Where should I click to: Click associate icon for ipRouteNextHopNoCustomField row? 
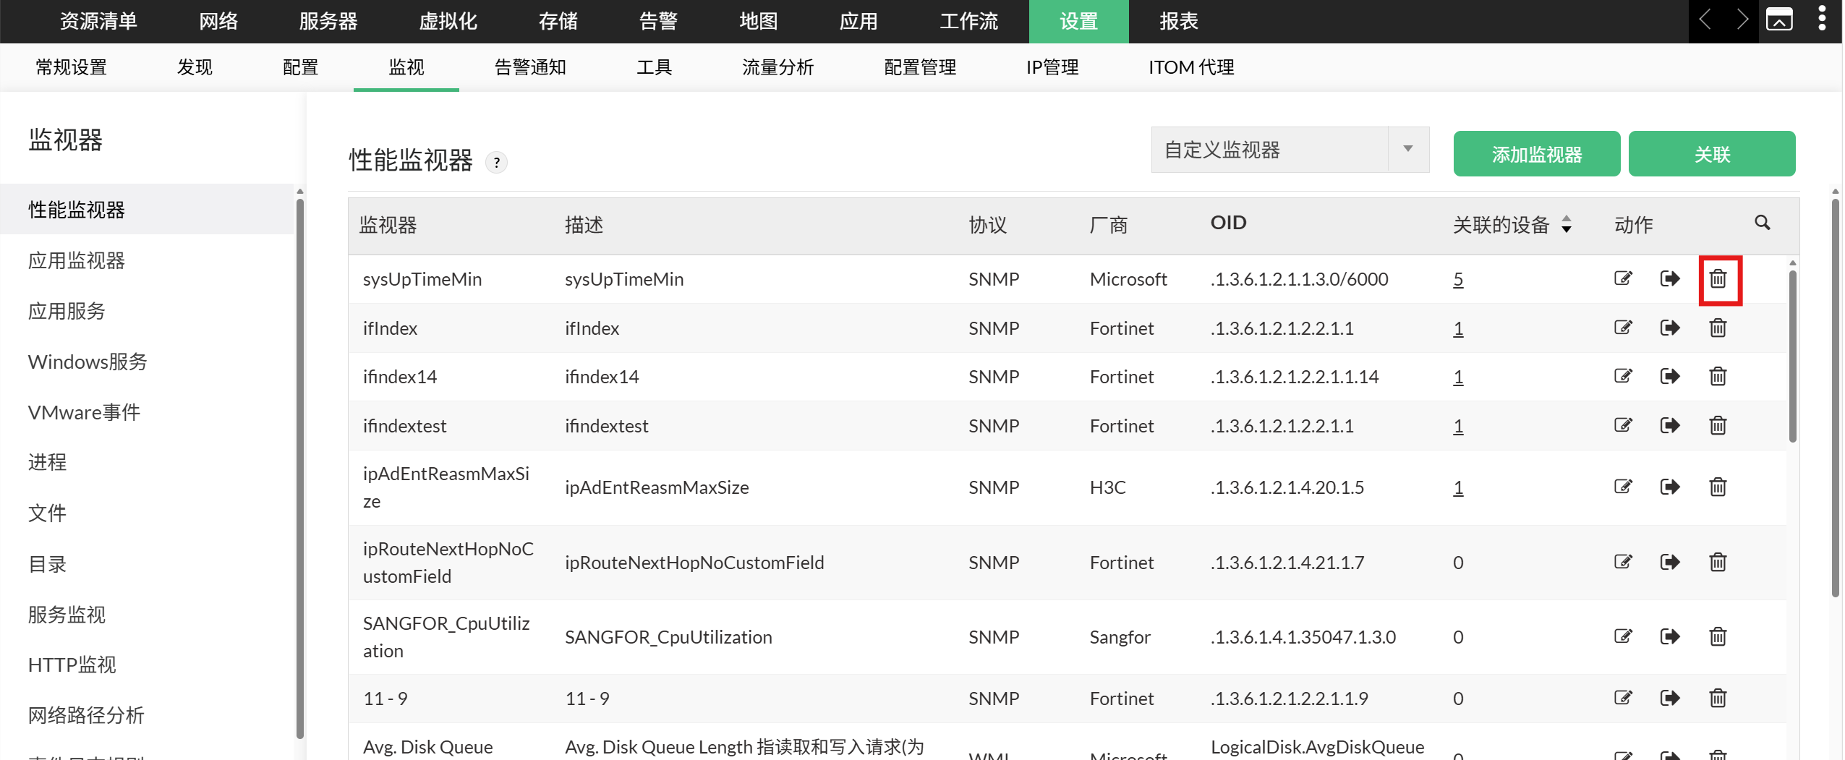[x=1669, y=562]
